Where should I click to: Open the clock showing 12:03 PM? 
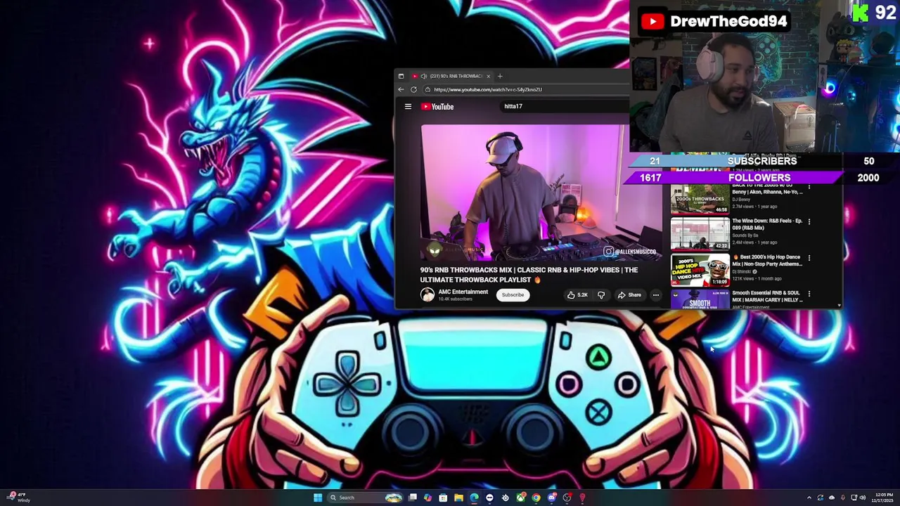click(883, 498)
